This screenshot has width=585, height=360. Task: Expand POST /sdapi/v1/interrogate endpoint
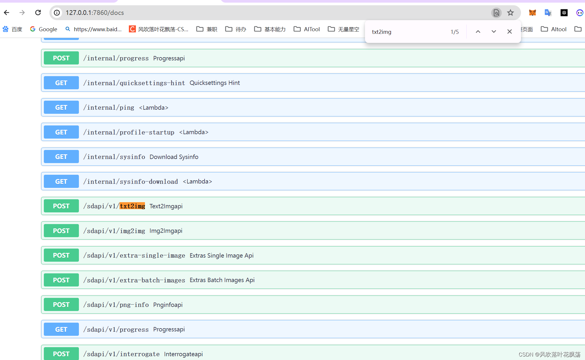point(313,353)
